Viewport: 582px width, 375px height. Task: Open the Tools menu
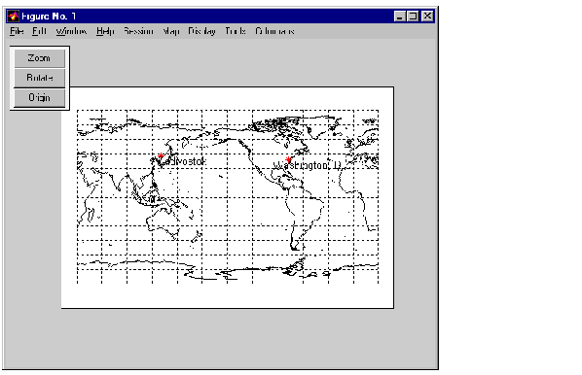click(x=236, y=31)
